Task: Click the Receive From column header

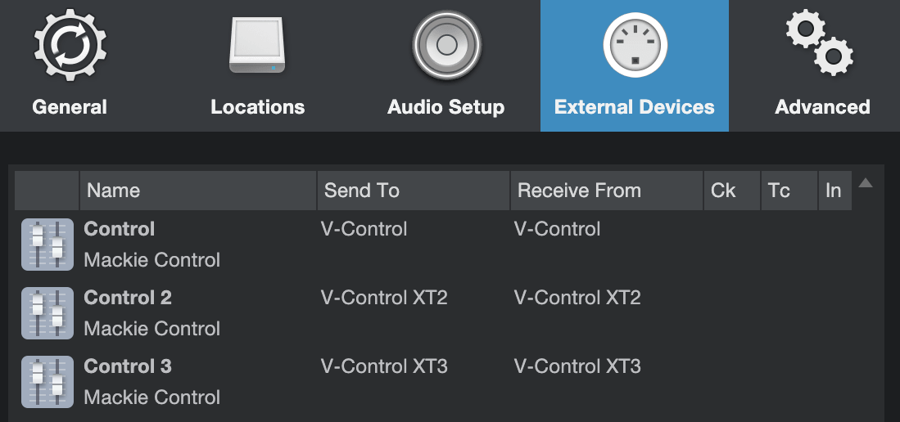Action: tap(606, 191)
